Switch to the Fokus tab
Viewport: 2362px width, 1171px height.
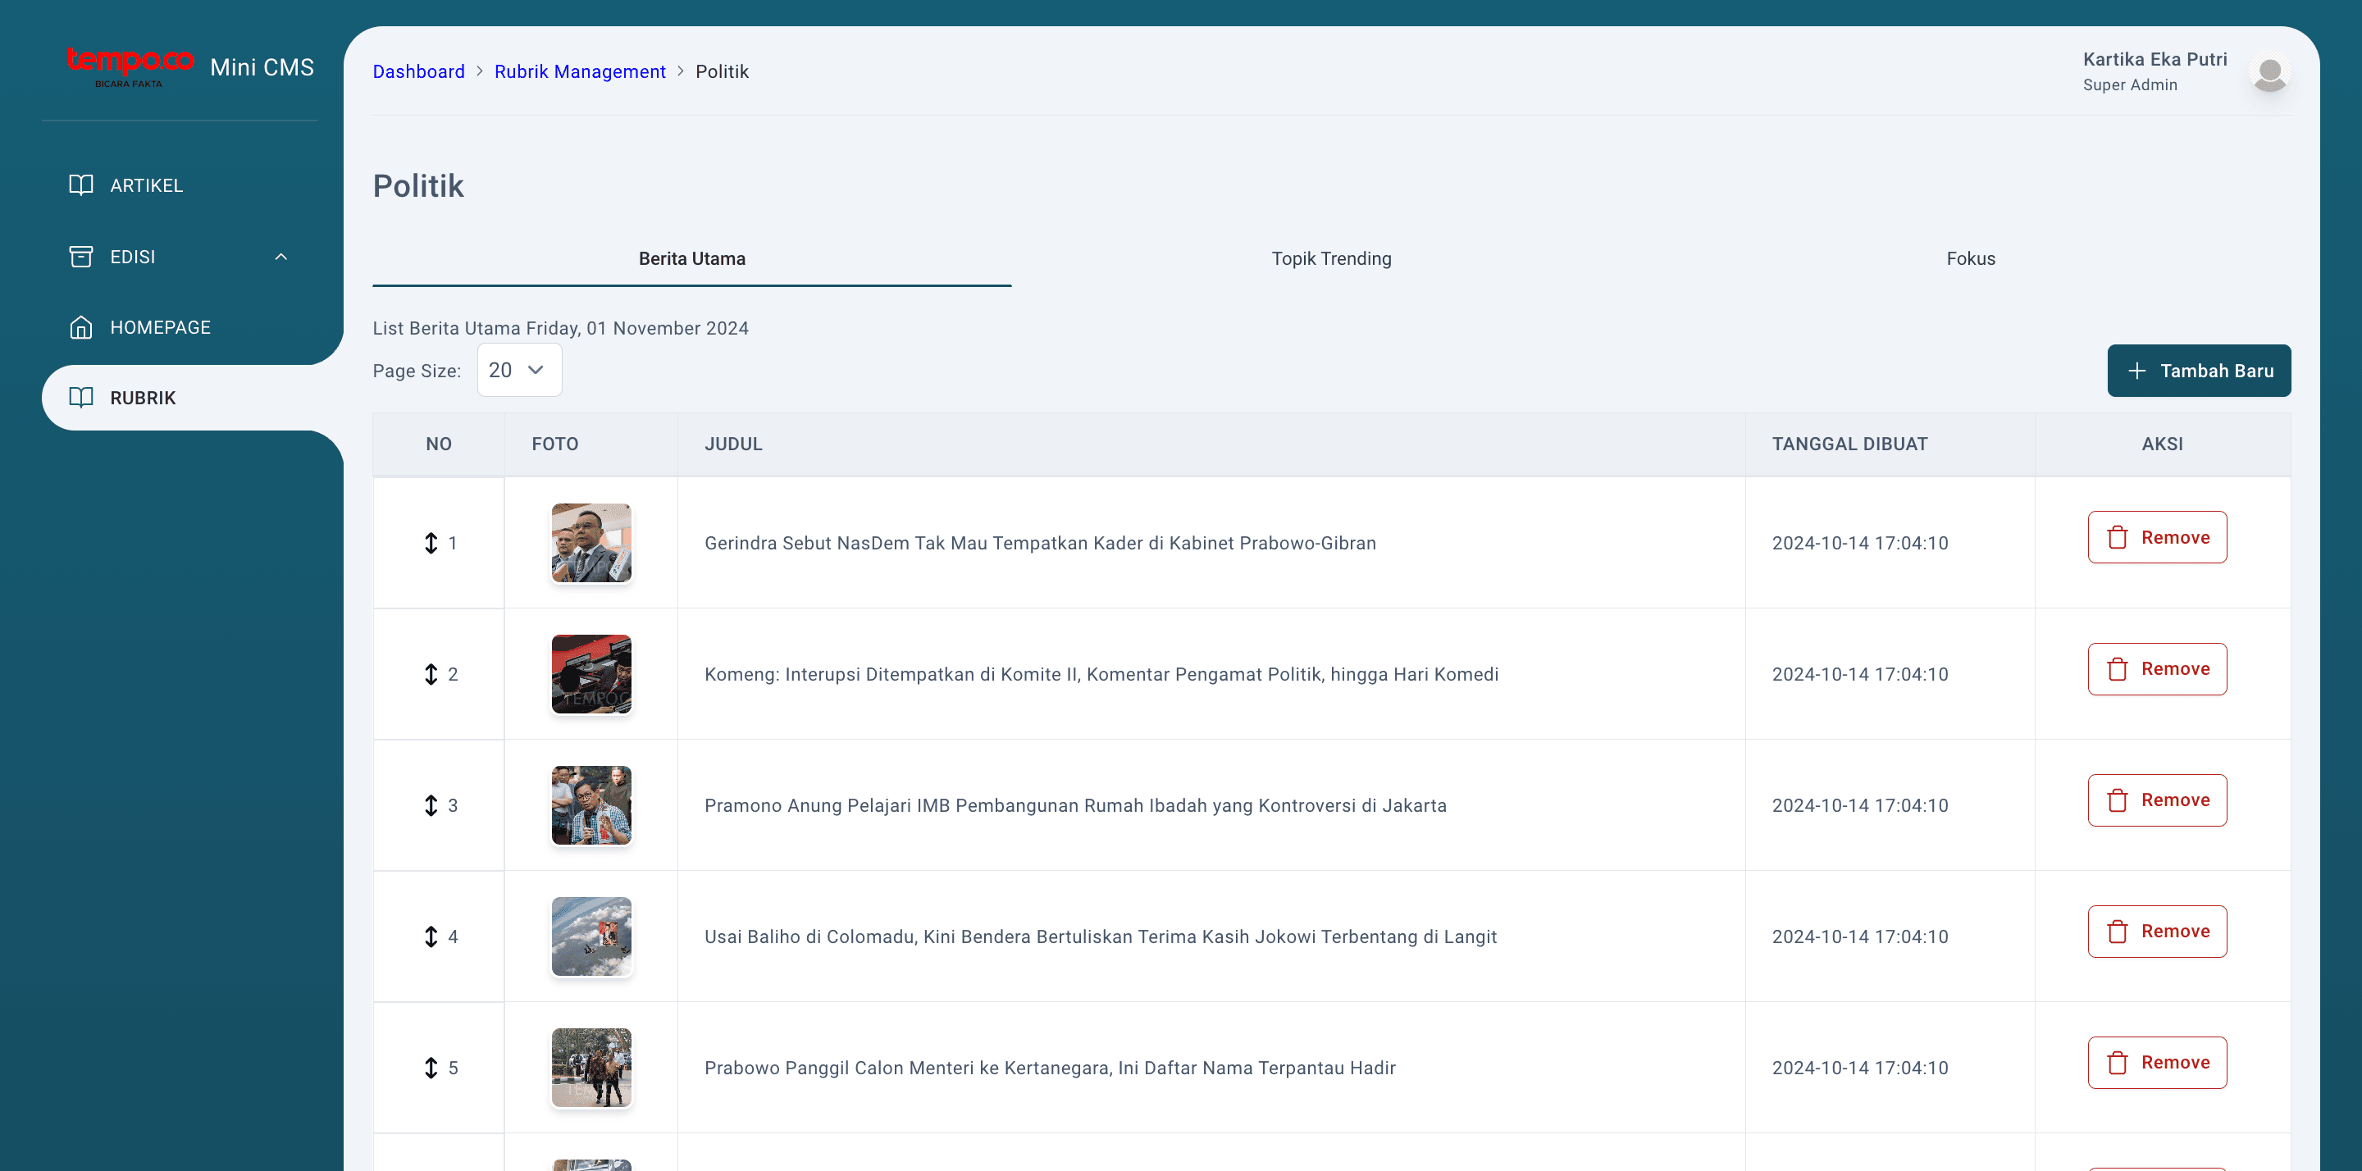pyautogui.click(x=1971, y=258)
